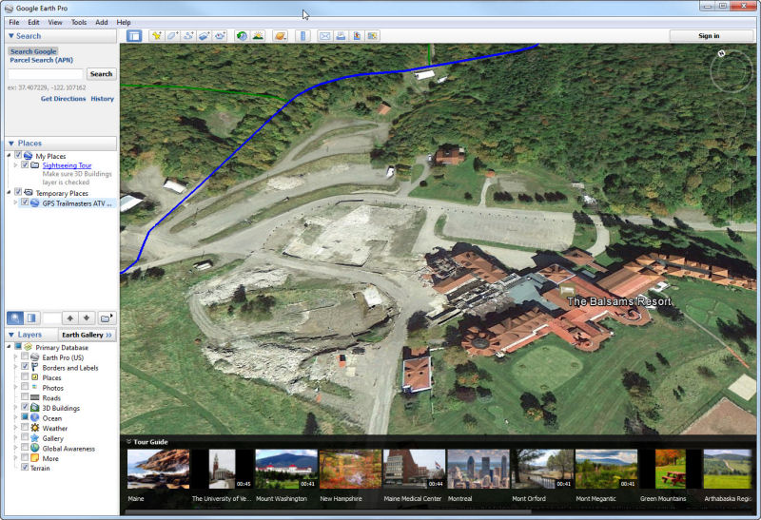Open the historical imagery clock icon
Viewport: 761px width, 520px height.
tap(242, 36)
